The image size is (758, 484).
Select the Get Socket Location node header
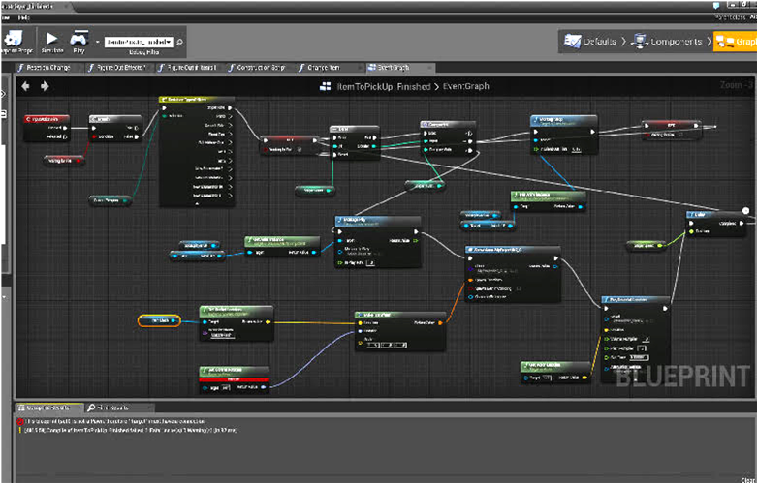click(x=237, y=310)
